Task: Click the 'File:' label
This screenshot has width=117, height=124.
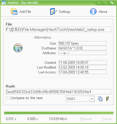Action: coord(9,24)
